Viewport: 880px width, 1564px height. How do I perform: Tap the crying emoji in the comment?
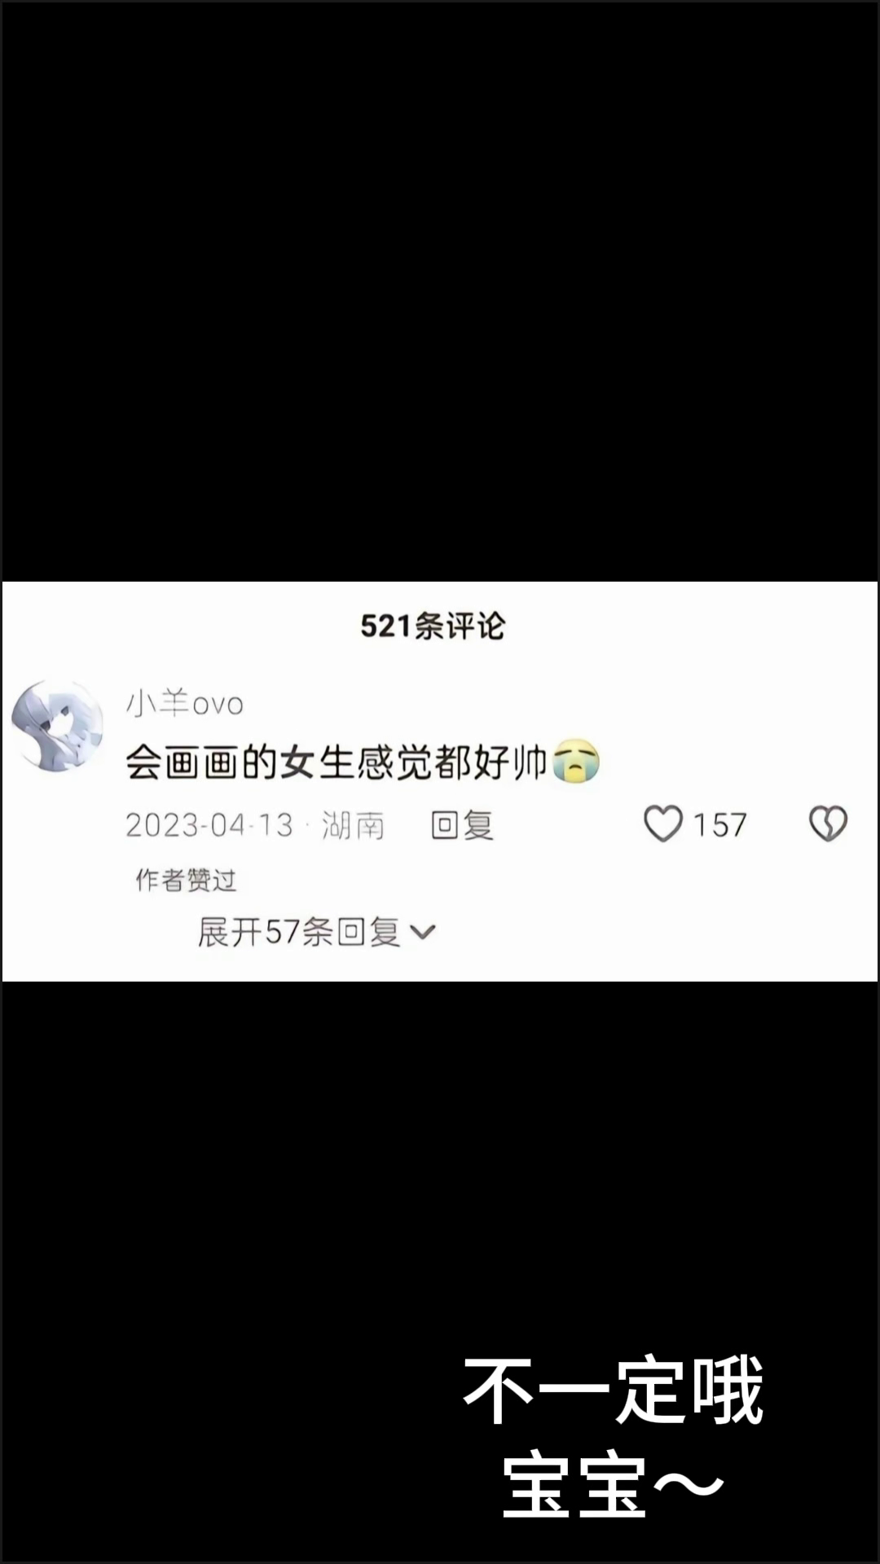pyautogui.click(x=576, y=762)
